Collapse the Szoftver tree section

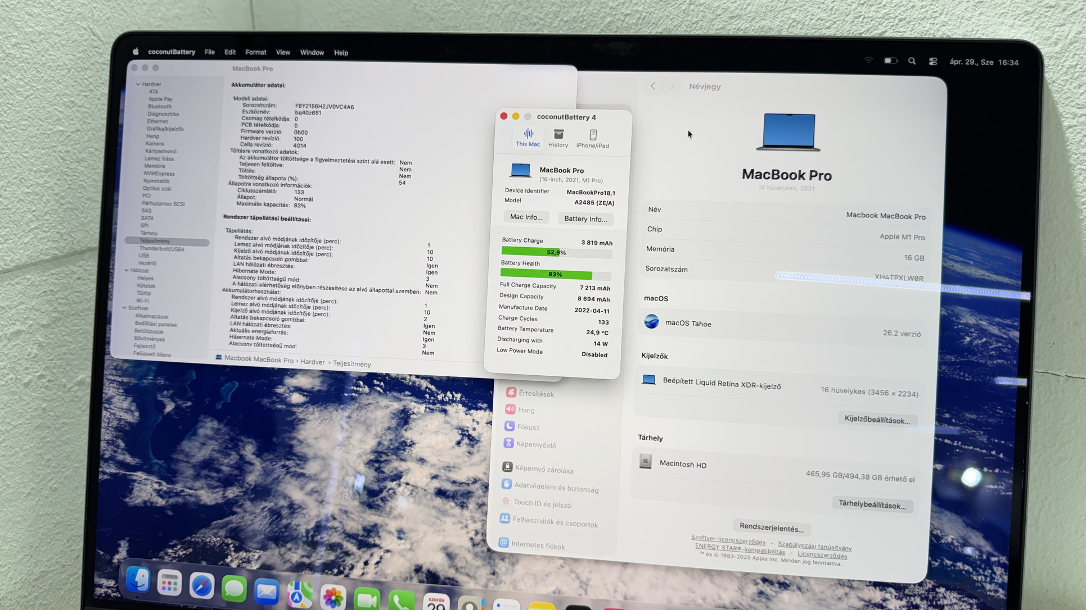point(124,308)
